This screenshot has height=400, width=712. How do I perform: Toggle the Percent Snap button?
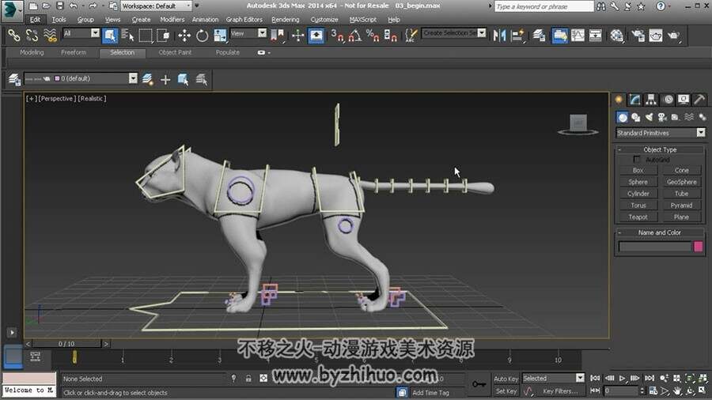click(x=373, y=35)
